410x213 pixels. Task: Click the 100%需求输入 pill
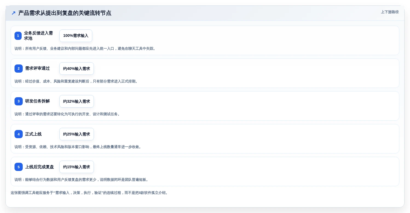pos(76,36)
